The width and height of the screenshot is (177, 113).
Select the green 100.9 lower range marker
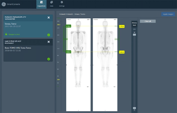69,52
